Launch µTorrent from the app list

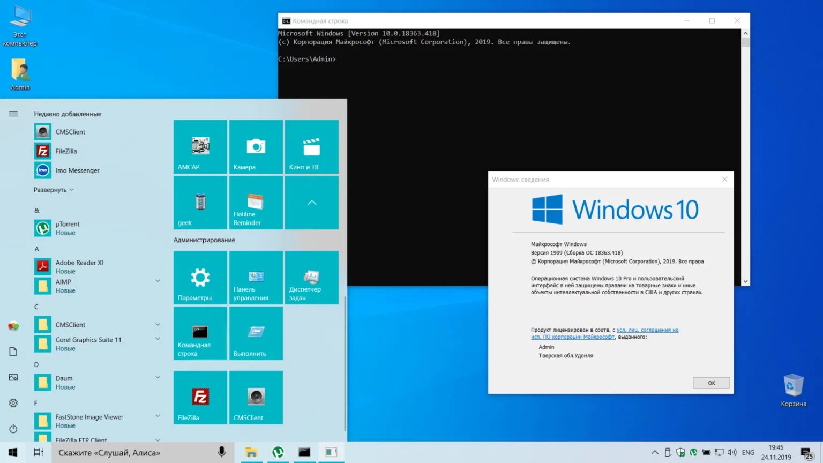click(98, 228)
